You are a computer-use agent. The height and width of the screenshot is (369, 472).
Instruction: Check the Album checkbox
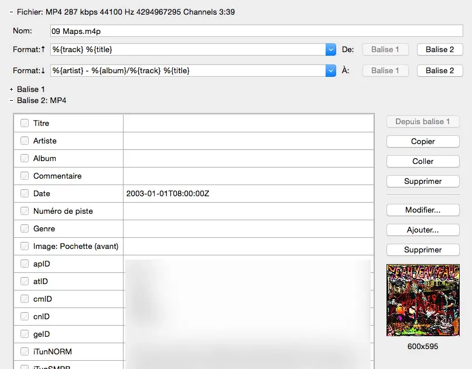(23, 158)
